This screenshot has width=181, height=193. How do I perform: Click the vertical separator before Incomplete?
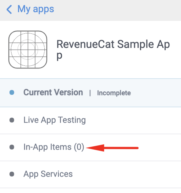click(x=90, y=93)
